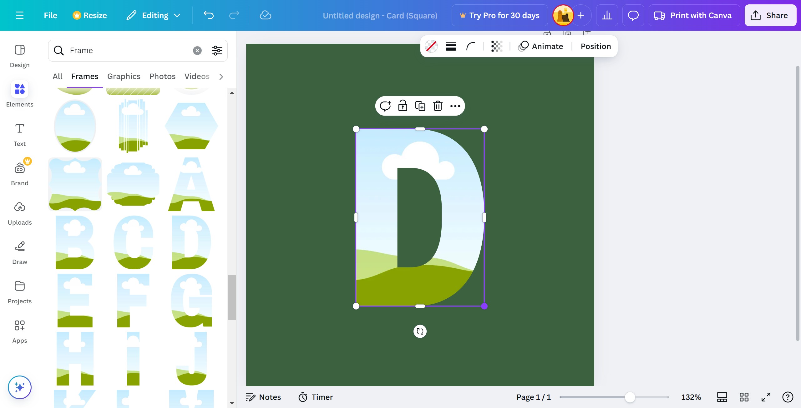
Task: Click the Share button
Action: [x=770, y=15]
